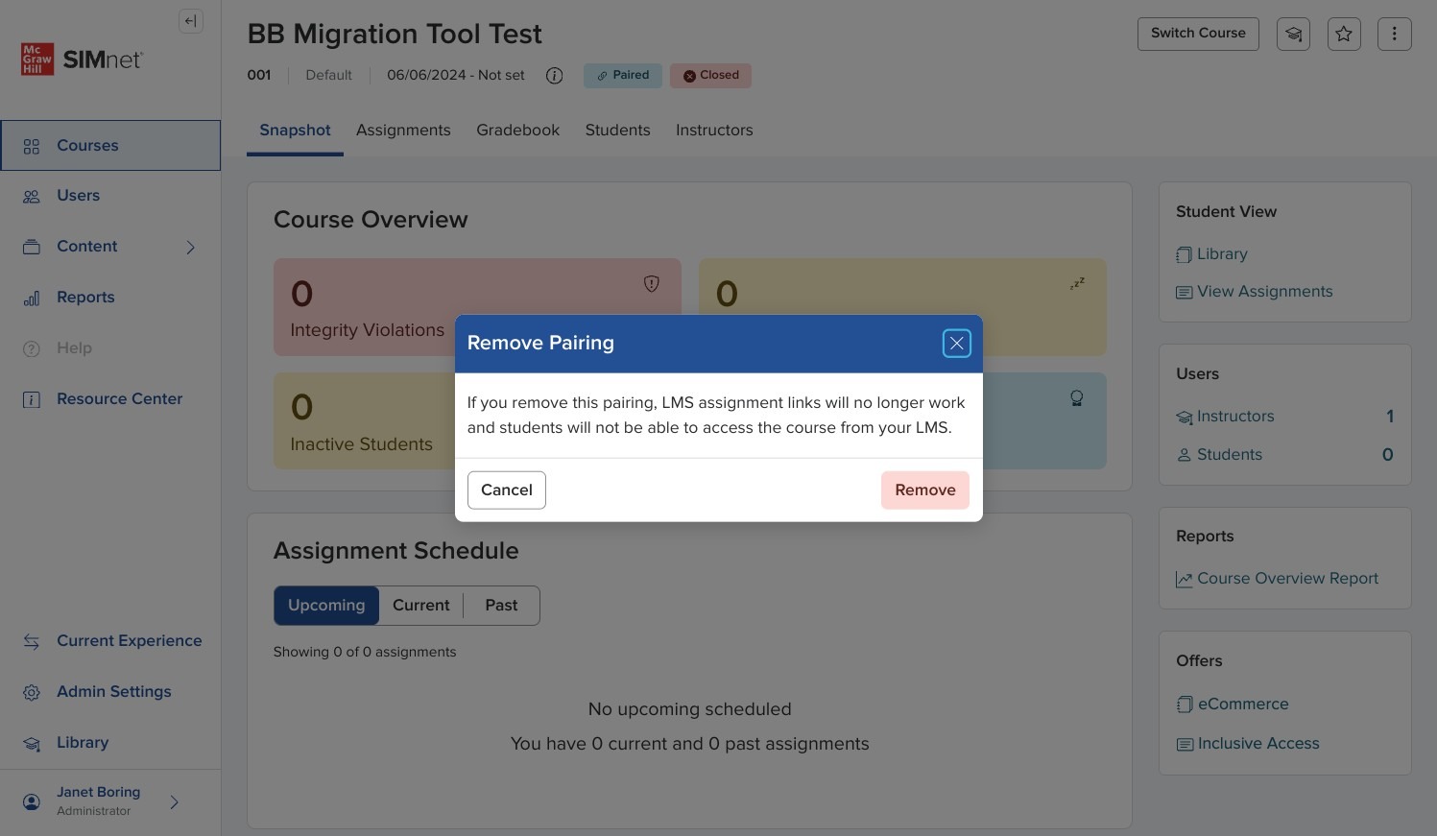
Task: Open Courses in the sidebar
Action: point(110,146)
